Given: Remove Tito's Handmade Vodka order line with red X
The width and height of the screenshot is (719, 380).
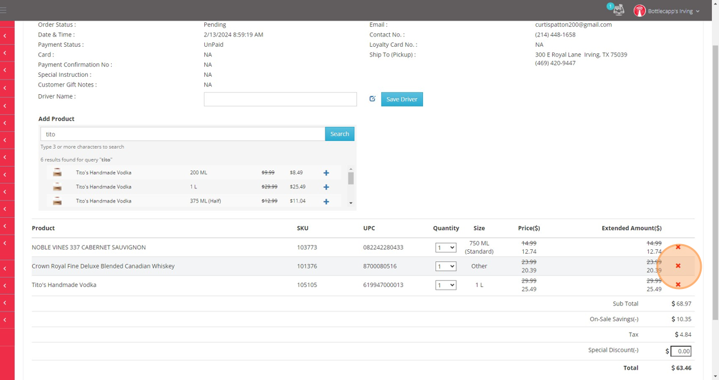Looking at the screenshot, I should [x=678, y=285].
